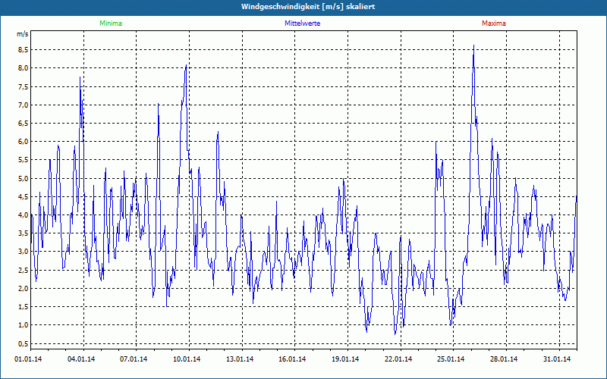Click the 4,0 y-axis value
Image resolution: width=607 pixels, height=379 pixels.
pos(24,215)
